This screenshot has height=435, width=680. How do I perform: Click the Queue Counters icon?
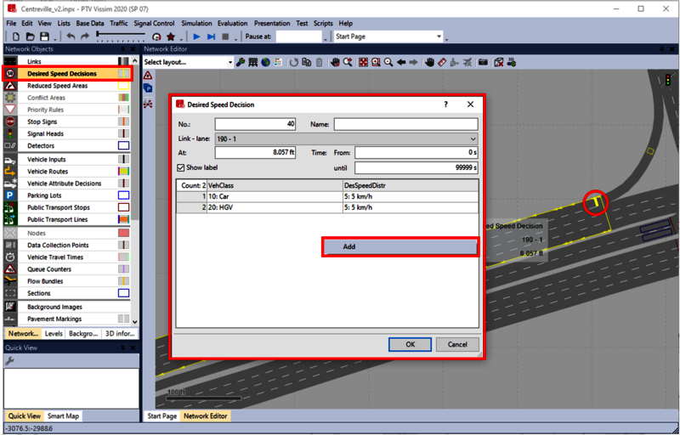coord(10,269)
